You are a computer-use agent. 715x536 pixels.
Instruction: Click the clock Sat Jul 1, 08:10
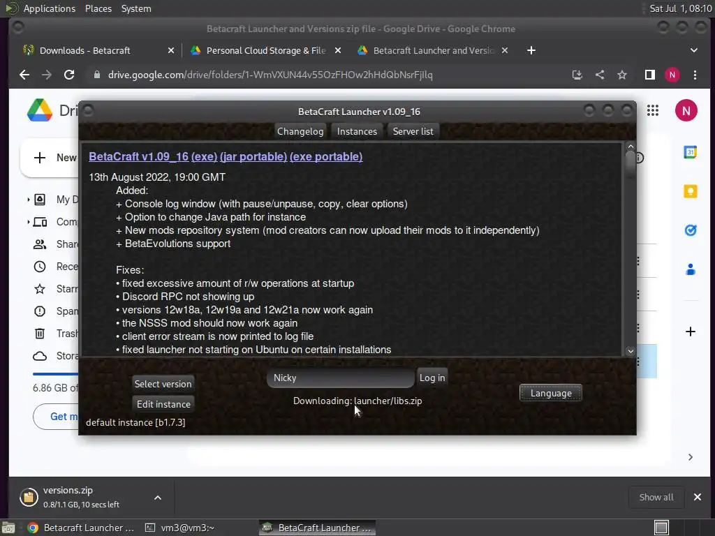click(679, 8)
